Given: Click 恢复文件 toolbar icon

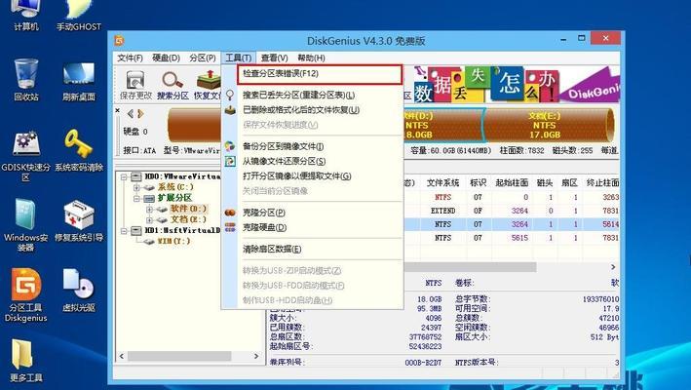Looking at the screenshot, I should tap(208, 85).
